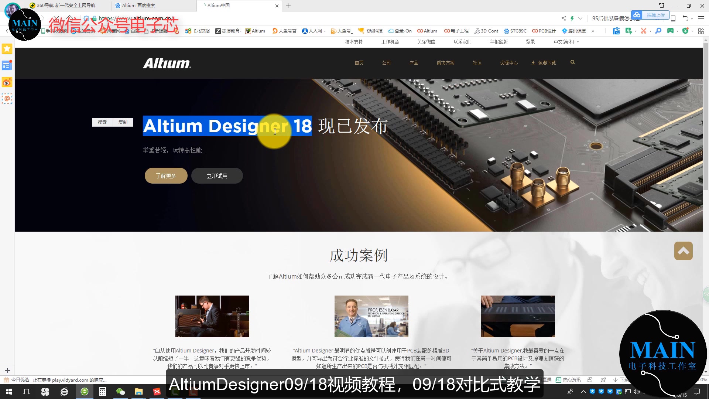Click the blue store search icon

616,31
